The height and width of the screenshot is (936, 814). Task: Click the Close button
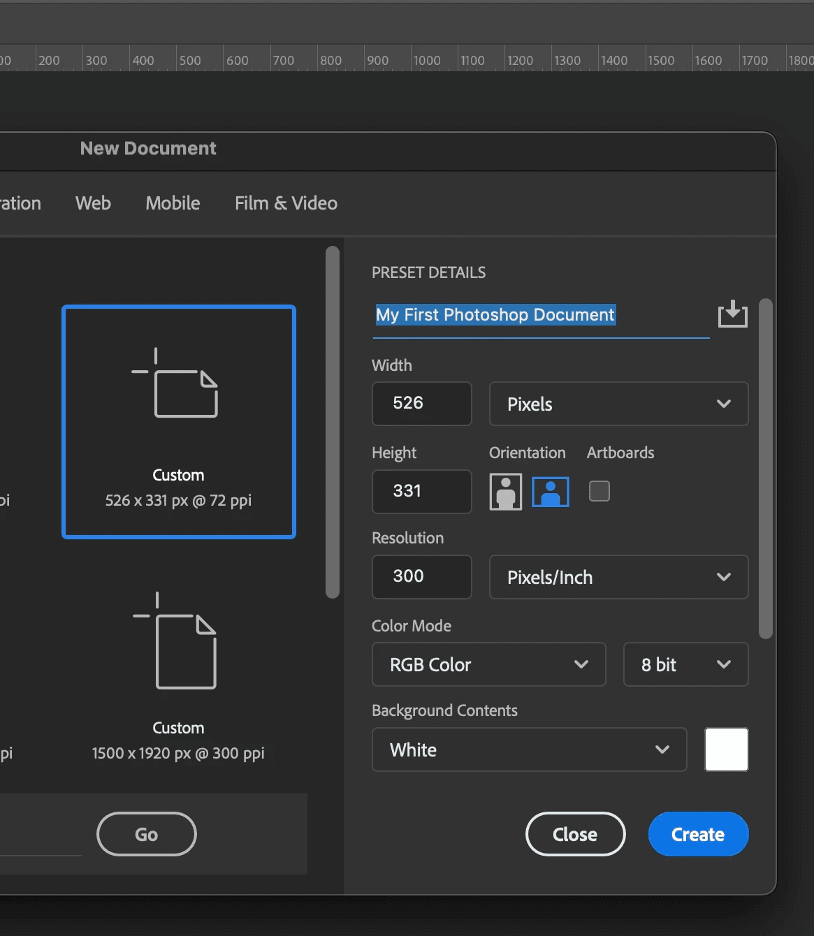[575, 834]
